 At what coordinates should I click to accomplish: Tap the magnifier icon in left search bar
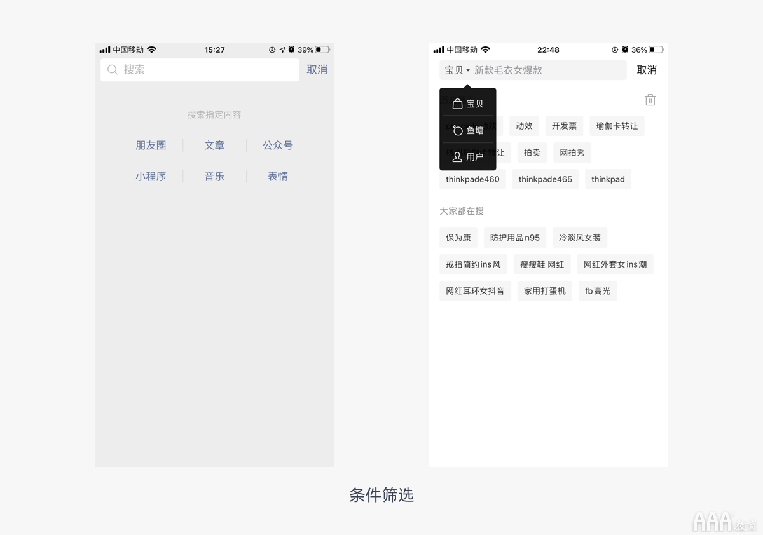pos(113,70)
